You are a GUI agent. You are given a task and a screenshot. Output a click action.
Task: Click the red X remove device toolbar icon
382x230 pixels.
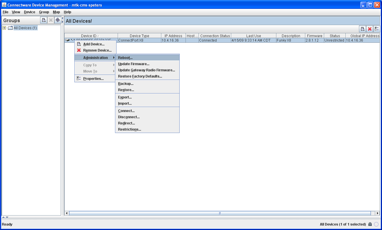tap(370, 29)
